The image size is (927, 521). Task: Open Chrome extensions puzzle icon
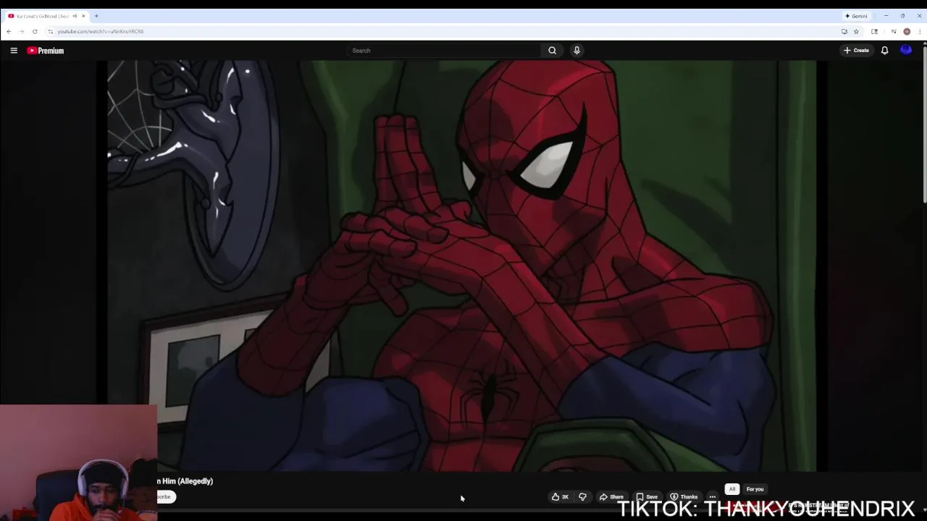click(874, 32)
